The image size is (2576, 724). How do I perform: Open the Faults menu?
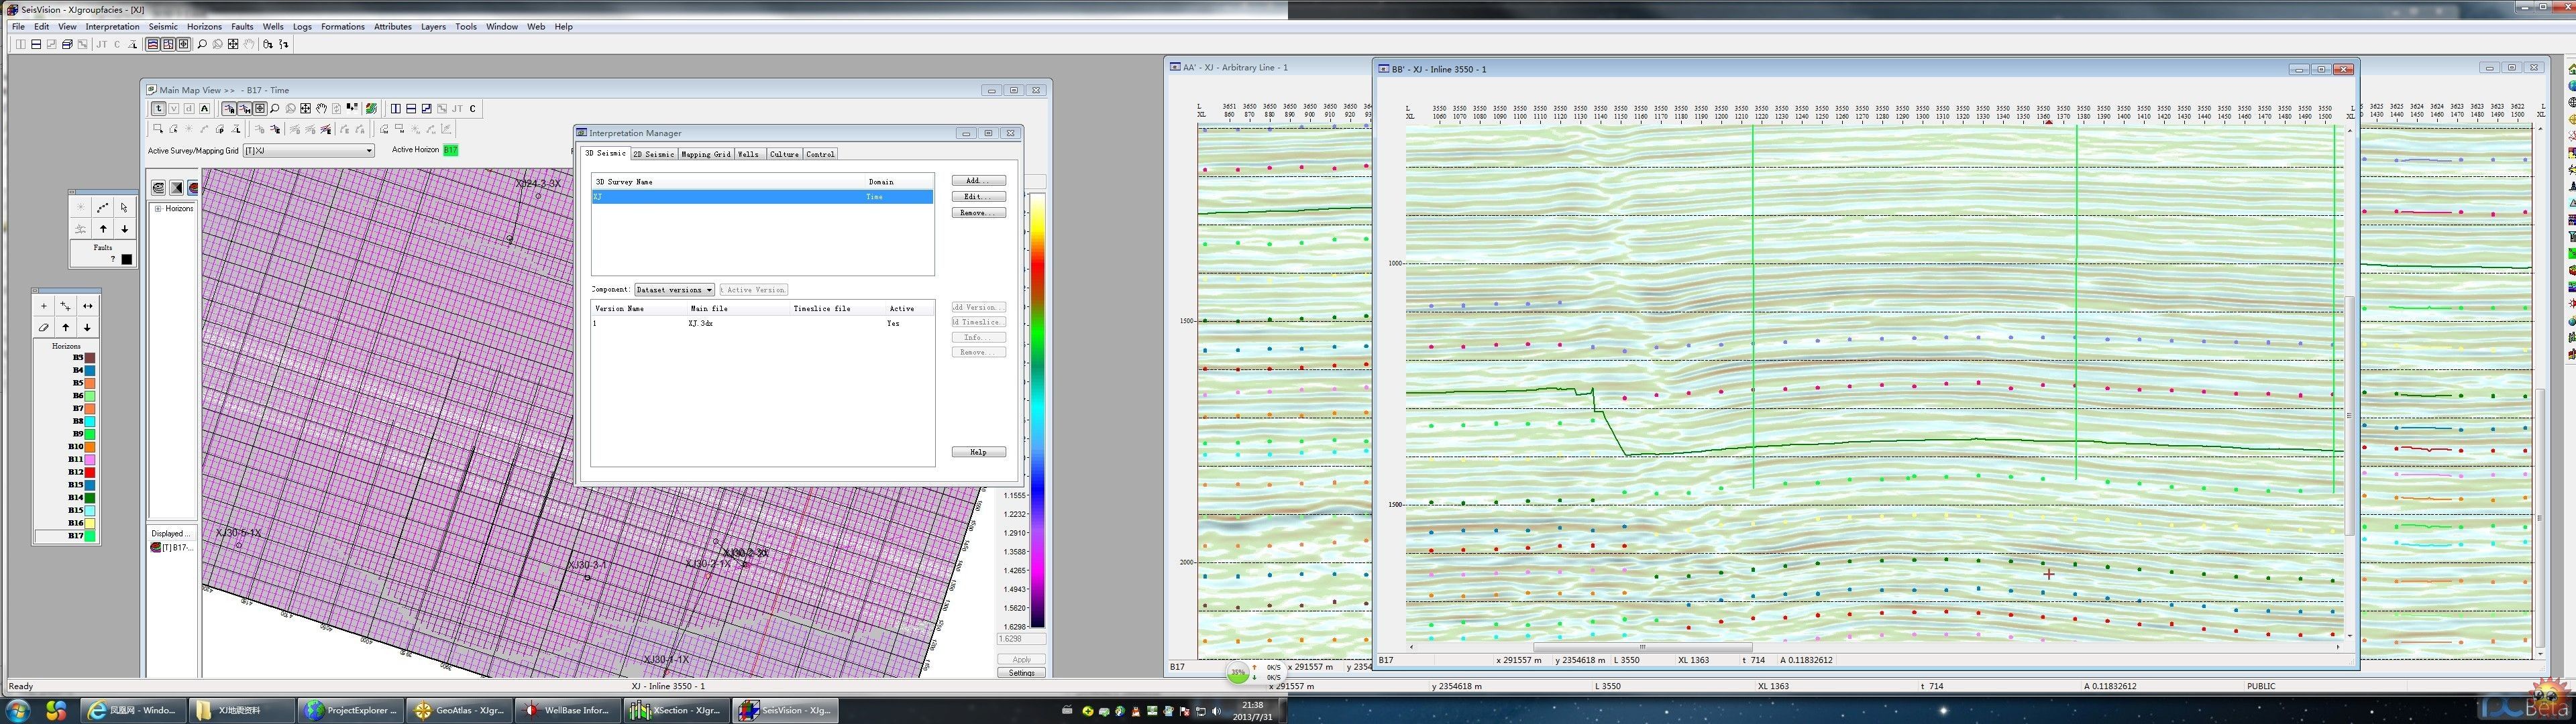coord(242,27)
